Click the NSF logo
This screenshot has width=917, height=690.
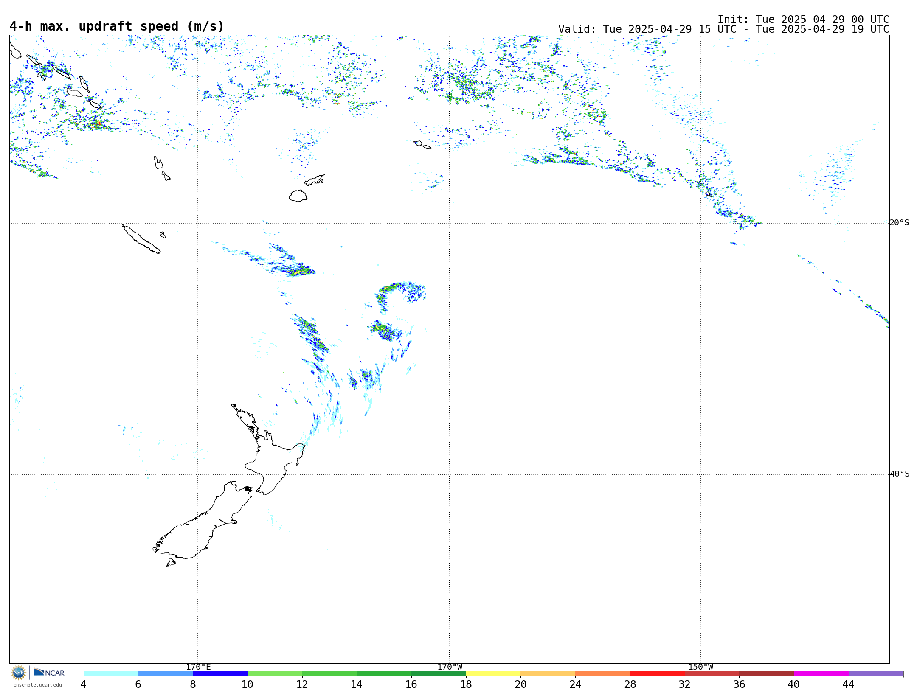[19, 673]
